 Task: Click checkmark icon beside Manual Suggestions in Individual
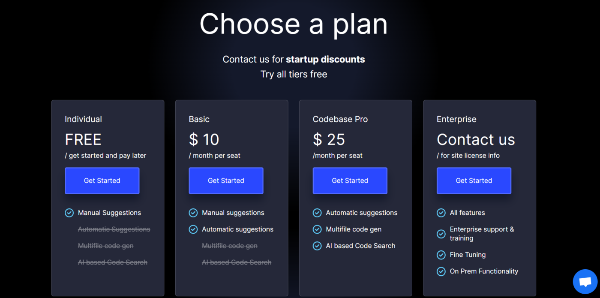coord(69,213)
